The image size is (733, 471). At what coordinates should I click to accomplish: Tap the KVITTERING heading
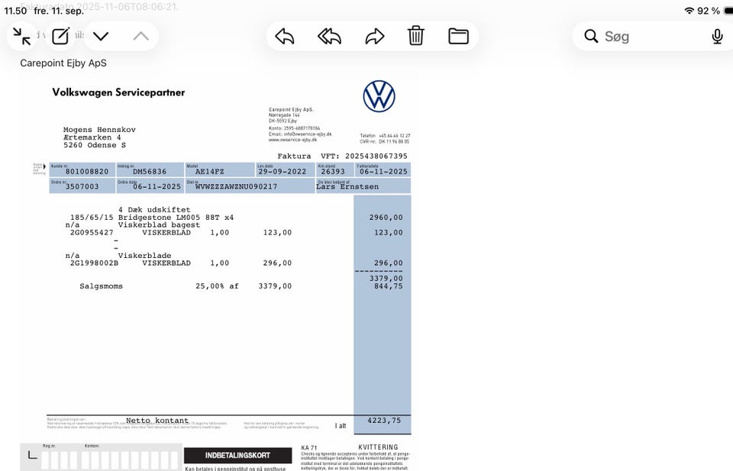tap(378, 447)
